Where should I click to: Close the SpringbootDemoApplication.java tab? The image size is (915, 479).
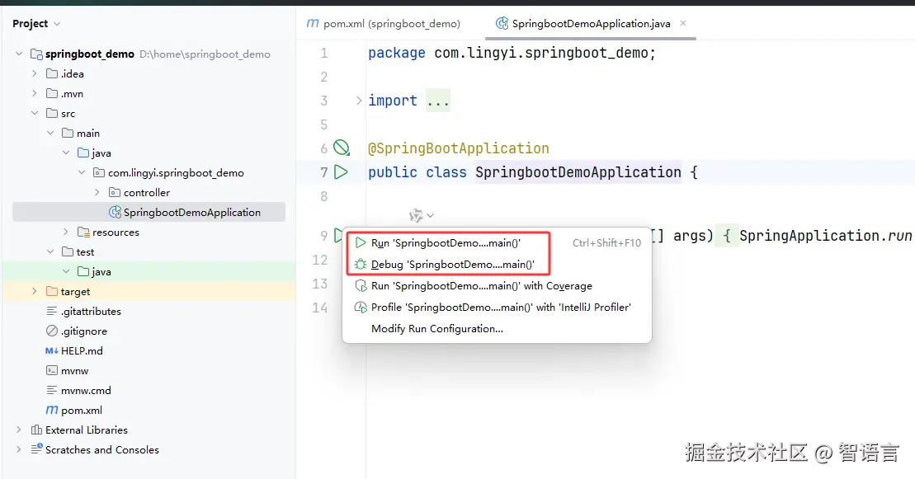pyautogui.click(x=683, y=24)
